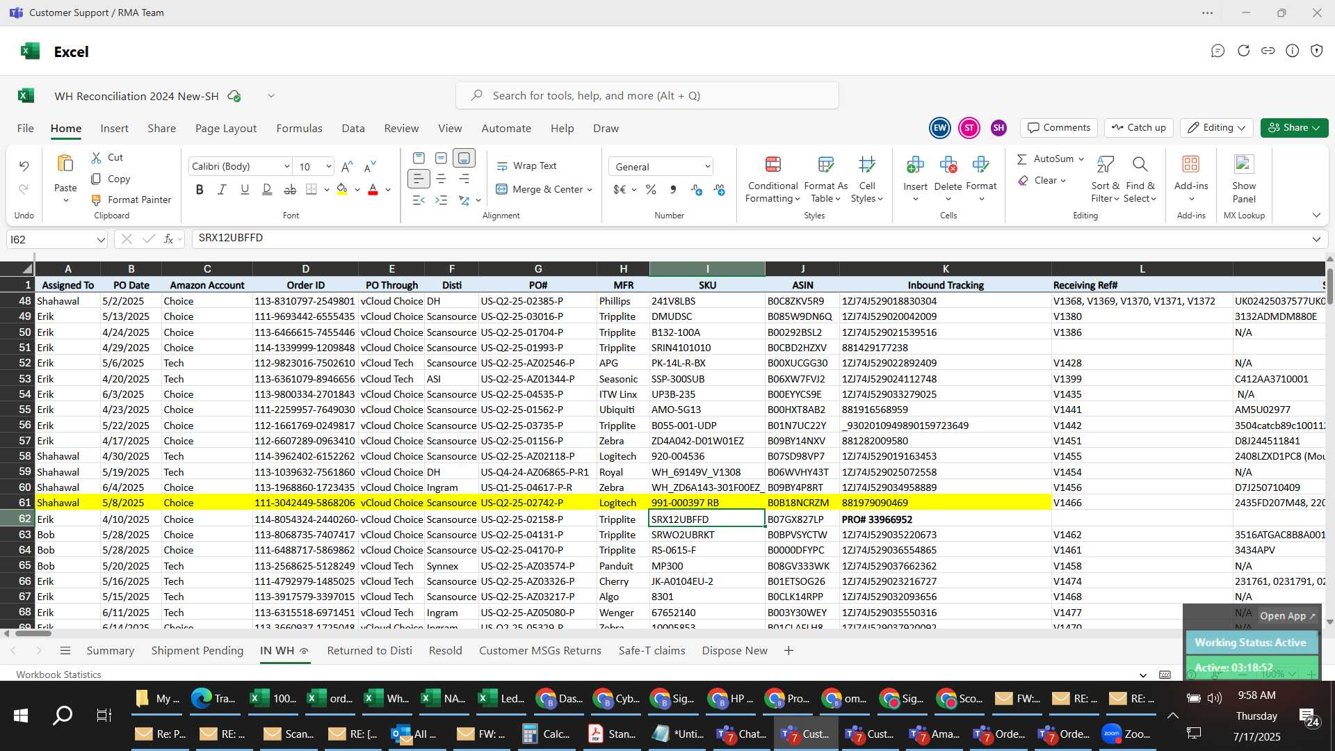Click the Insert Function fx icon
Image resolution: width=1335 pixels, height=751 pixels.
(168, 239)
